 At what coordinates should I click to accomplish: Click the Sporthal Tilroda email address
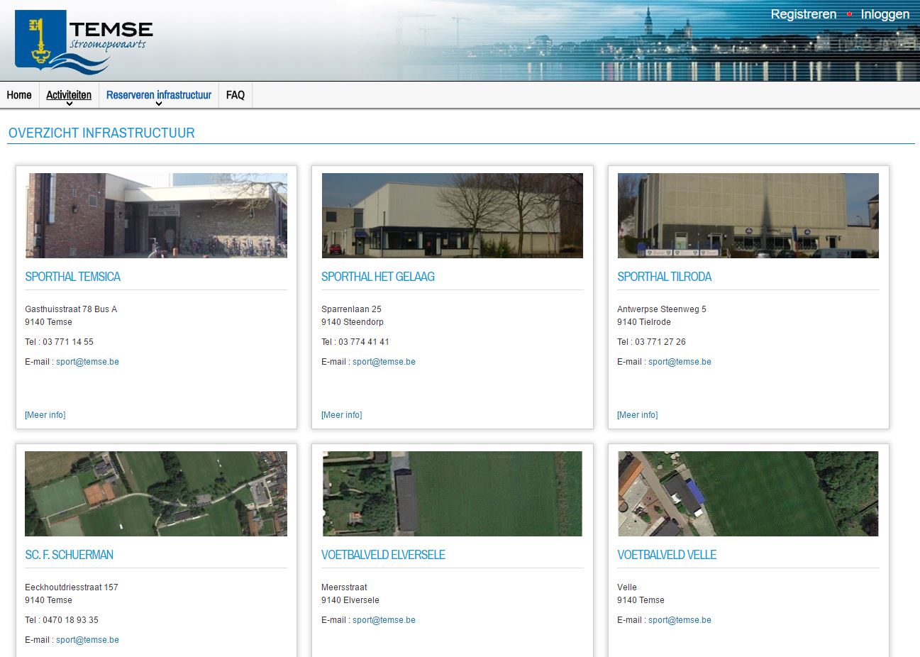680,362
